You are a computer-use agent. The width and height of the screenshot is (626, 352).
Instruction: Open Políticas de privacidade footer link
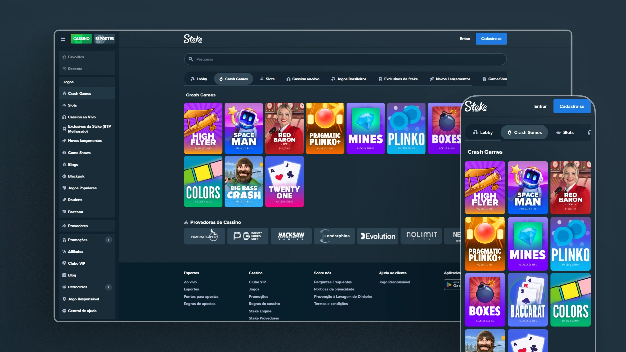click(x=334, y=289)
